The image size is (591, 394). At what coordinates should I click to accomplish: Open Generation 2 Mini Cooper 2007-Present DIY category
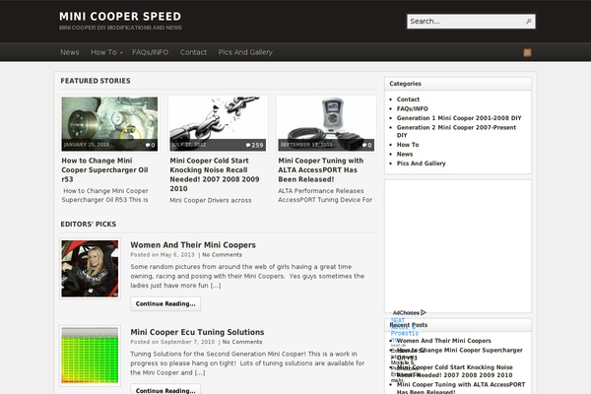pyautogui.click(x=456, y=131)
